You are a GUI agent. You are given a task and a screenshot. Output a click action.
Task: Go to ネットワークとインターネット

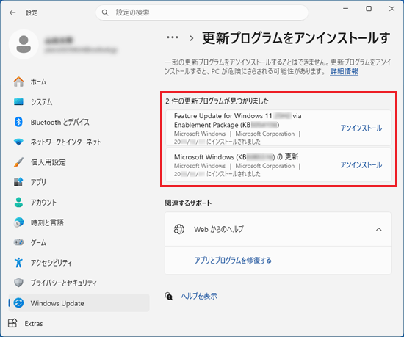point(79,142)
